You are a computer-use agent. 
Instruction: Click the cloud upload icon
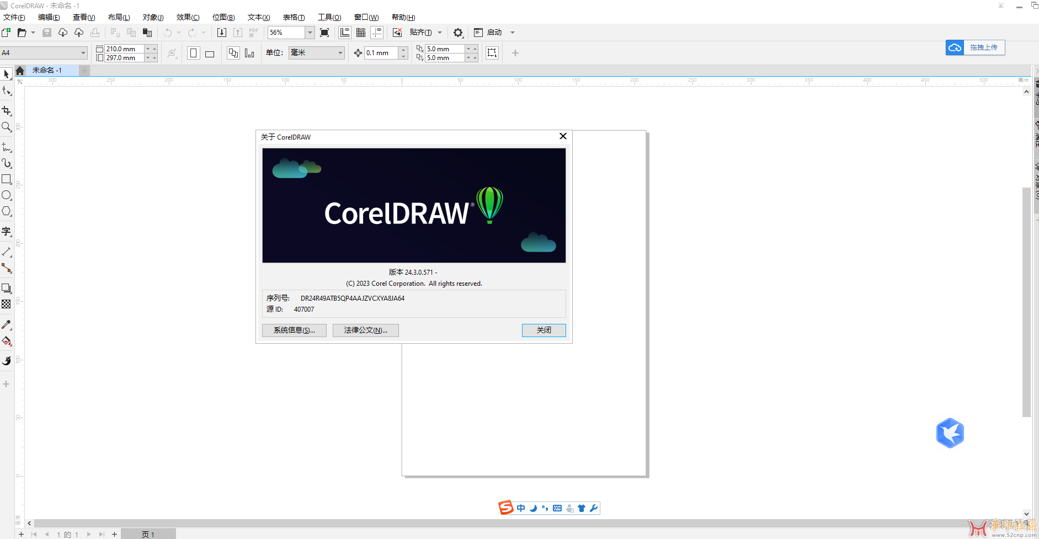[79, 33]
